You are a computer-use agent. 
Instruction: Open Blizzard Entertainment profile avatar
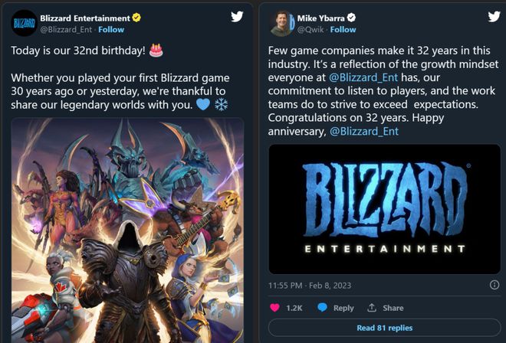24,22
